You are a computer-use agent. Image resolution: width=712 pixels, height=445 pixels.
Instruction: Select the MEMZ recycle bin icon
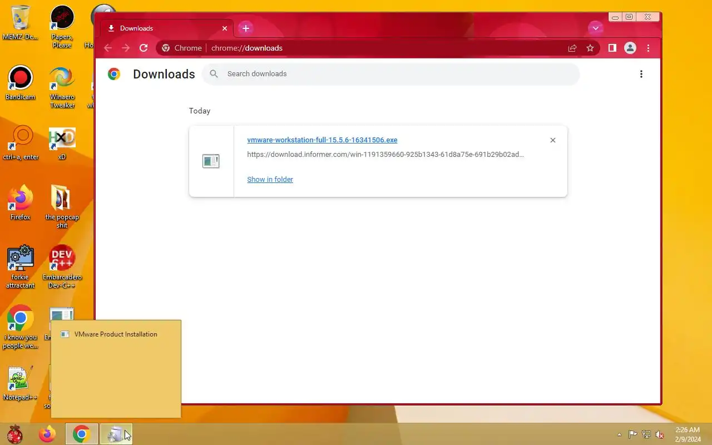coord(21,23)
